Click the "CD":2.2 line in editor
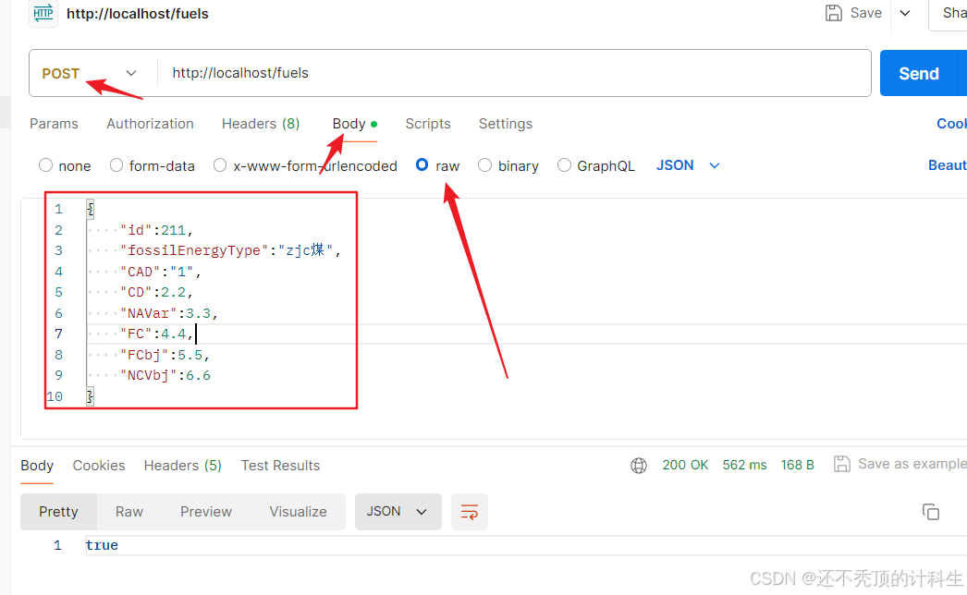This screenshot has height=595, width=967. [x=156, y=292]
